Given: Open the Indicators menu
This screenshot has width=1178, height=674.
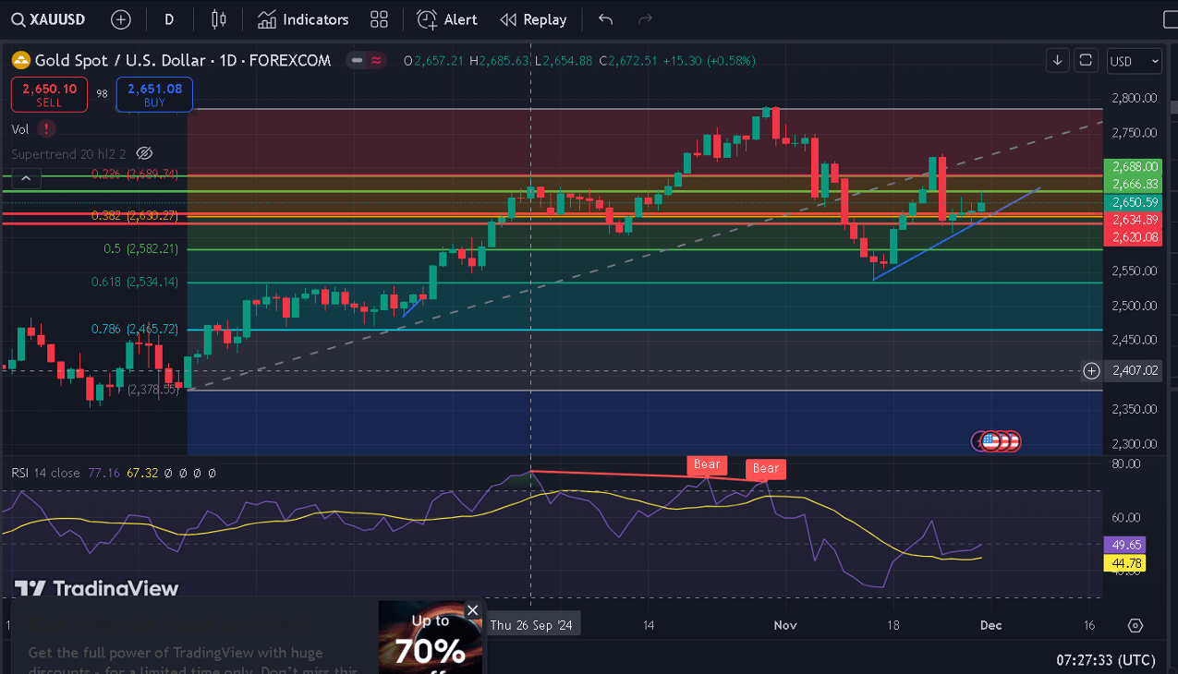Looking at the screenshot, I should click(x=303, y=19).
